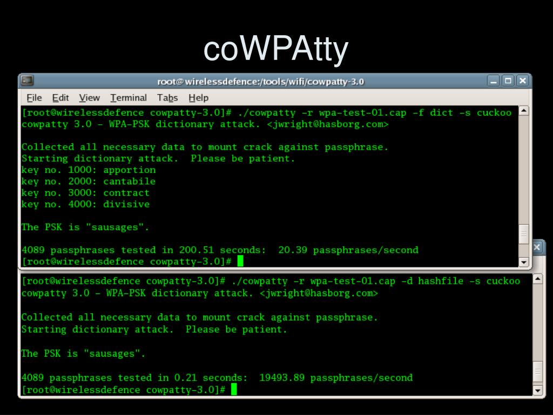Click scrollbar thumb in top terminal

click(x=524, y=234)
